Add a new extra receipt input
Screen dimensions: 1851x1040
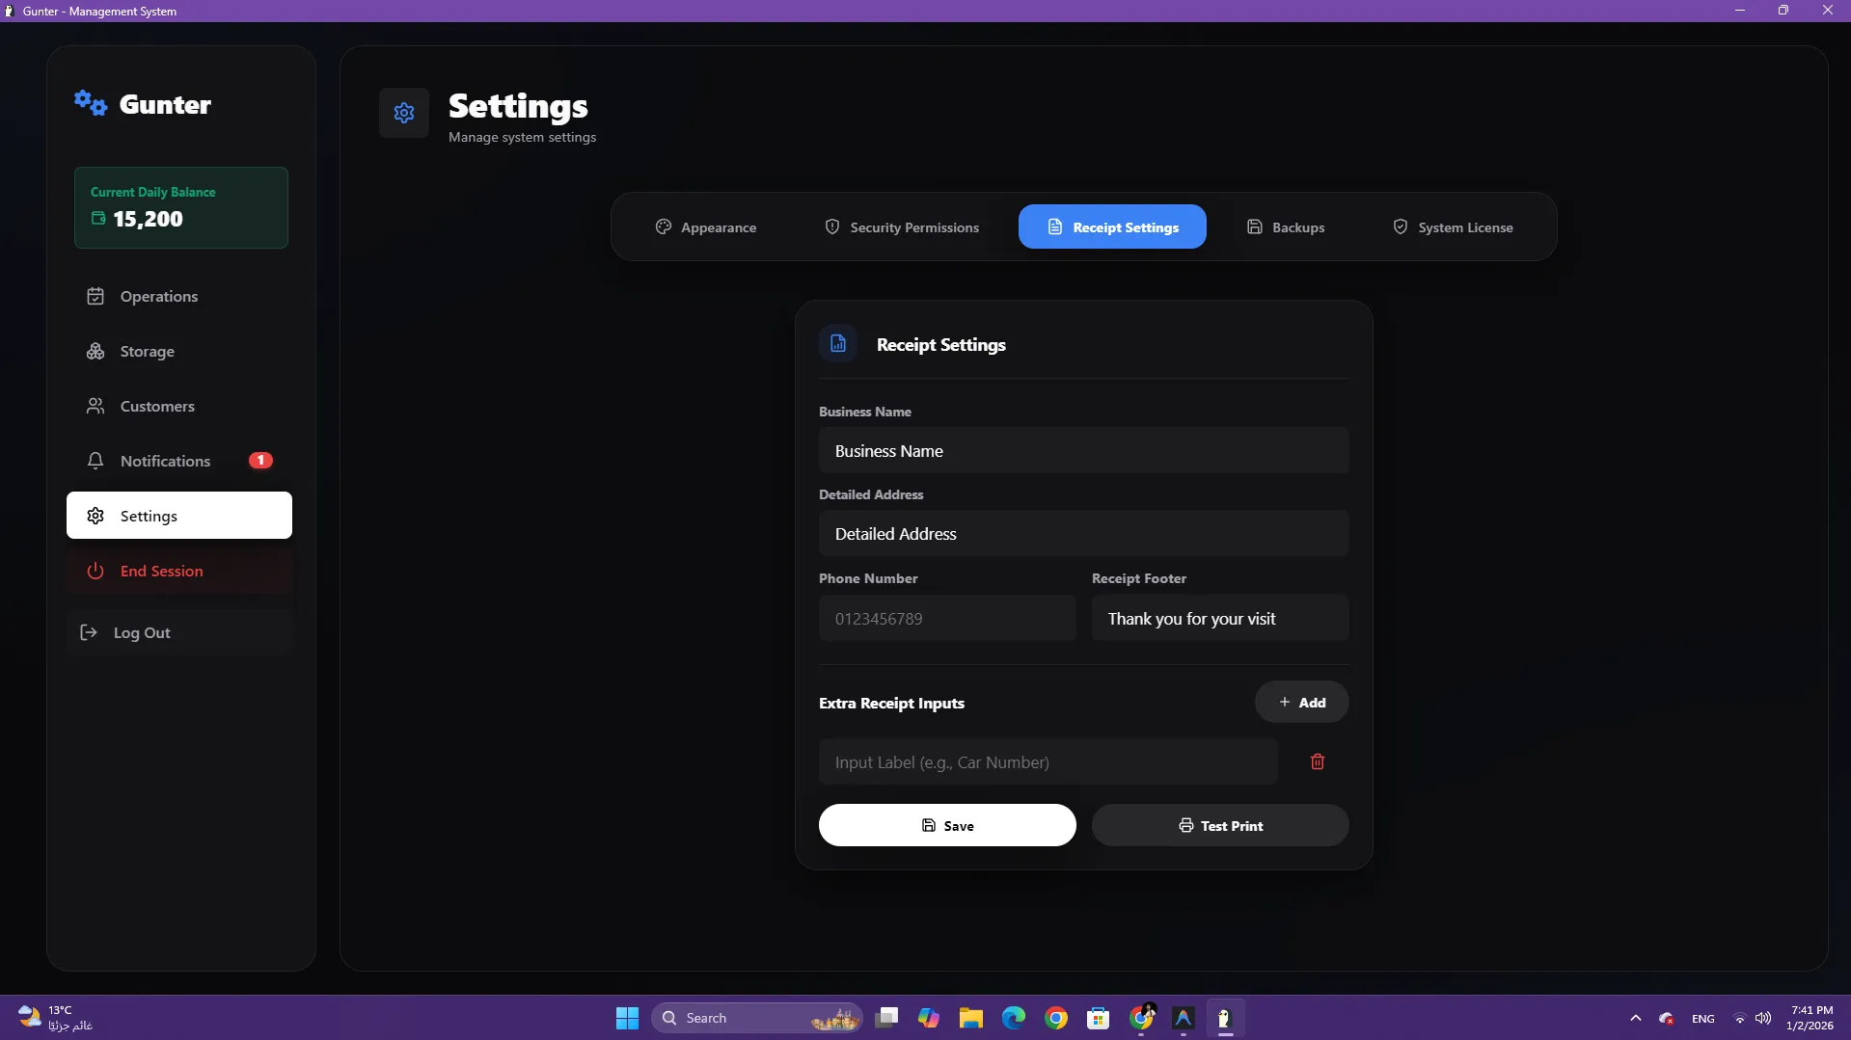(x=1302, y=702)
